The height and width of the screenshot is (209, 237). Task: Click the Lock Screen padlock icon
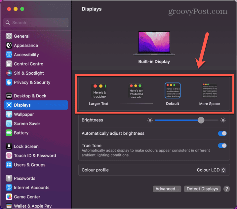9,146
